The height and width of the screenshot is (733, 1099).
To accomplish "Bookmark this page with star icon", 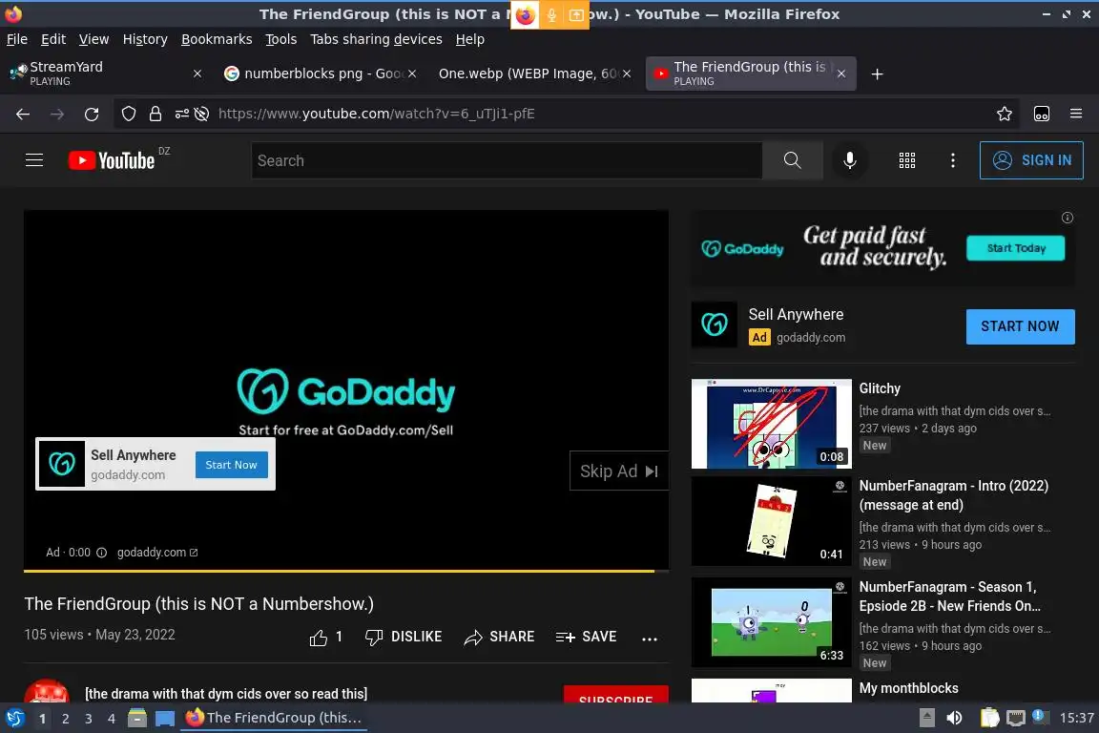I will [x=1004, y=114].
